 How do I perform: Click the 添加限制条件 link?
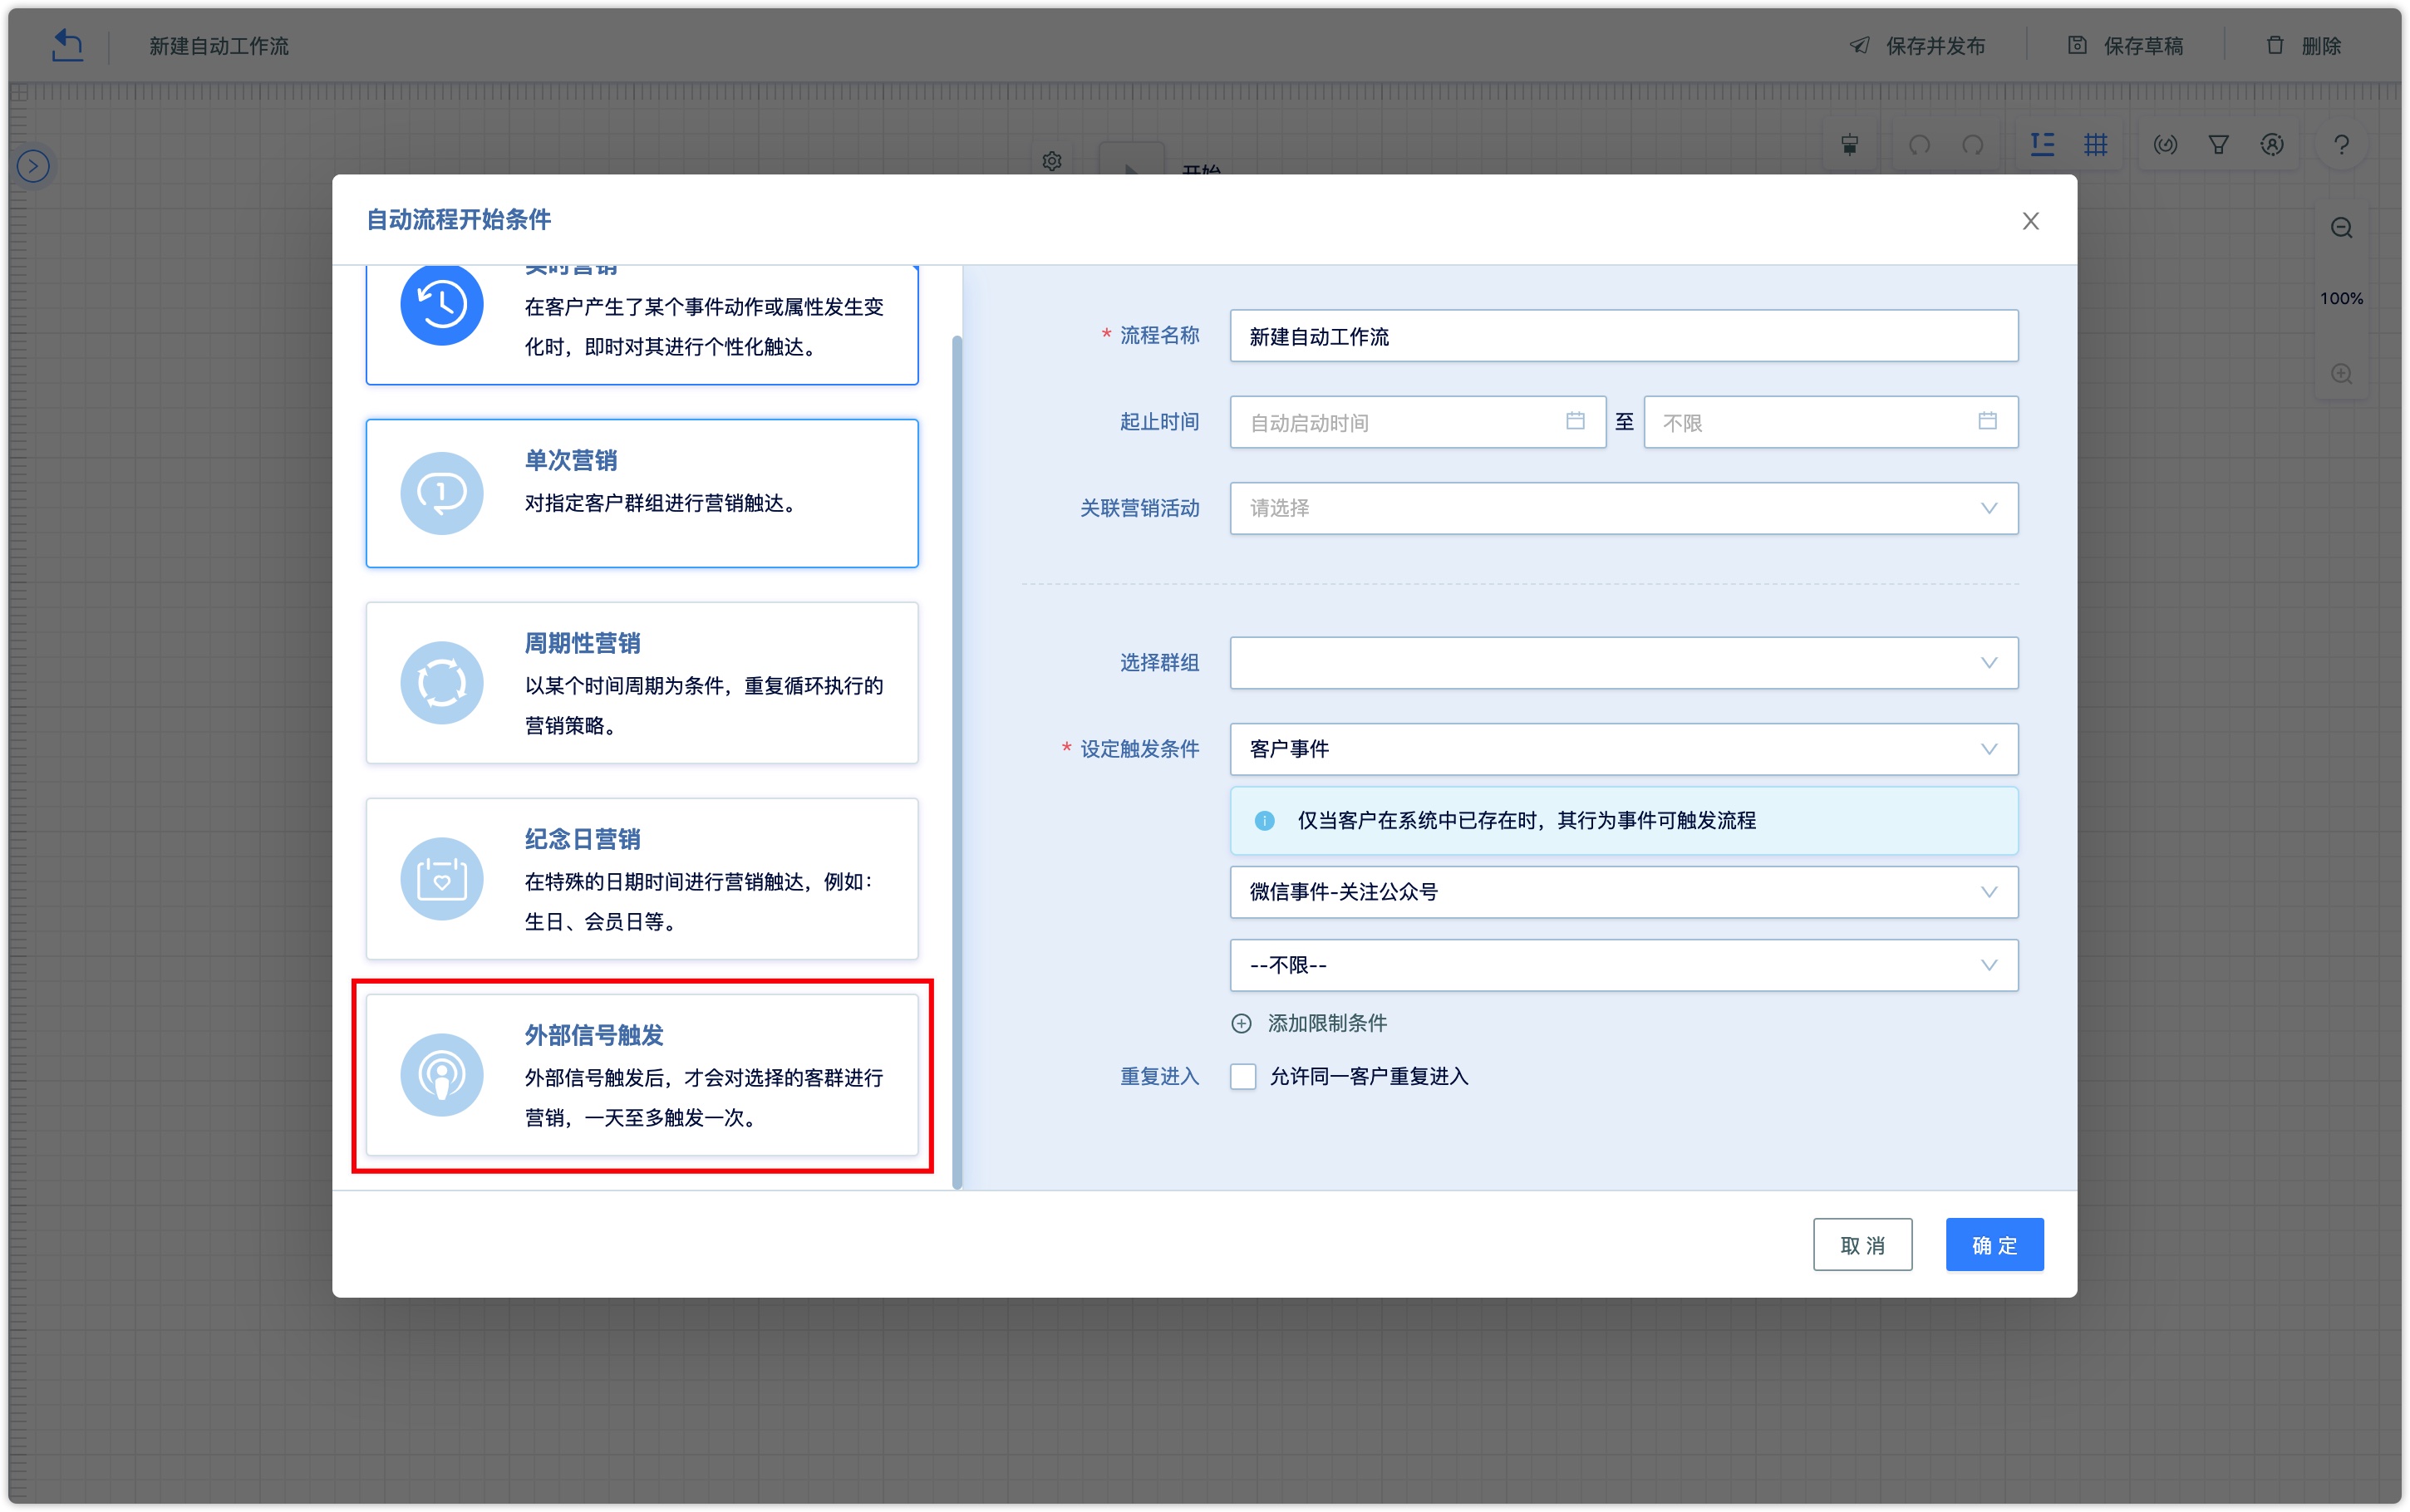(x=1327, y=1023)
